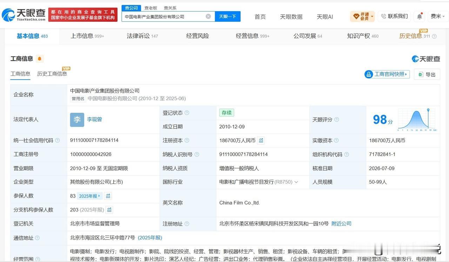
Task: Click the 存续 registration status tag
Action: point(227,113)
